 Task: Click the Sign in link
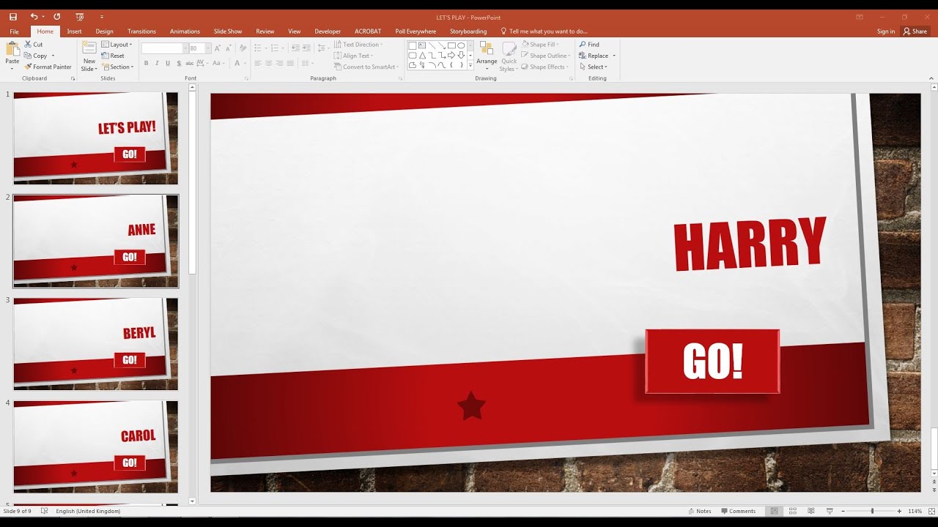point(886,31)
